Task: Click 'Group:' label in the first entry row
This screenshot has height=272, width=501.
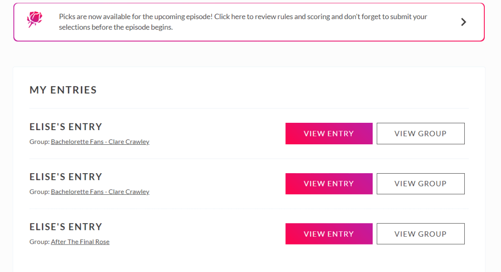Action: point(39,142)
